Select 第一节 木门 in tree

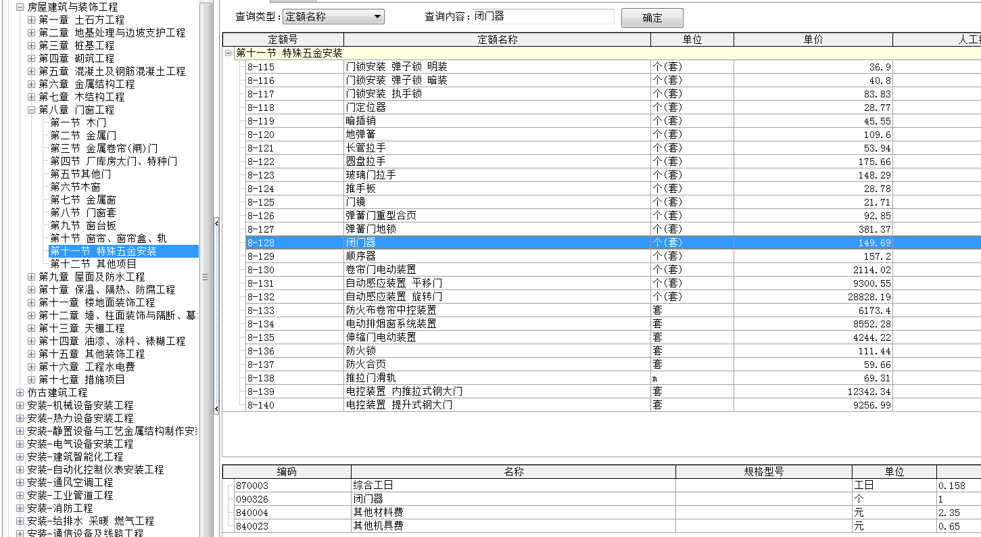(x=78, y=122)
